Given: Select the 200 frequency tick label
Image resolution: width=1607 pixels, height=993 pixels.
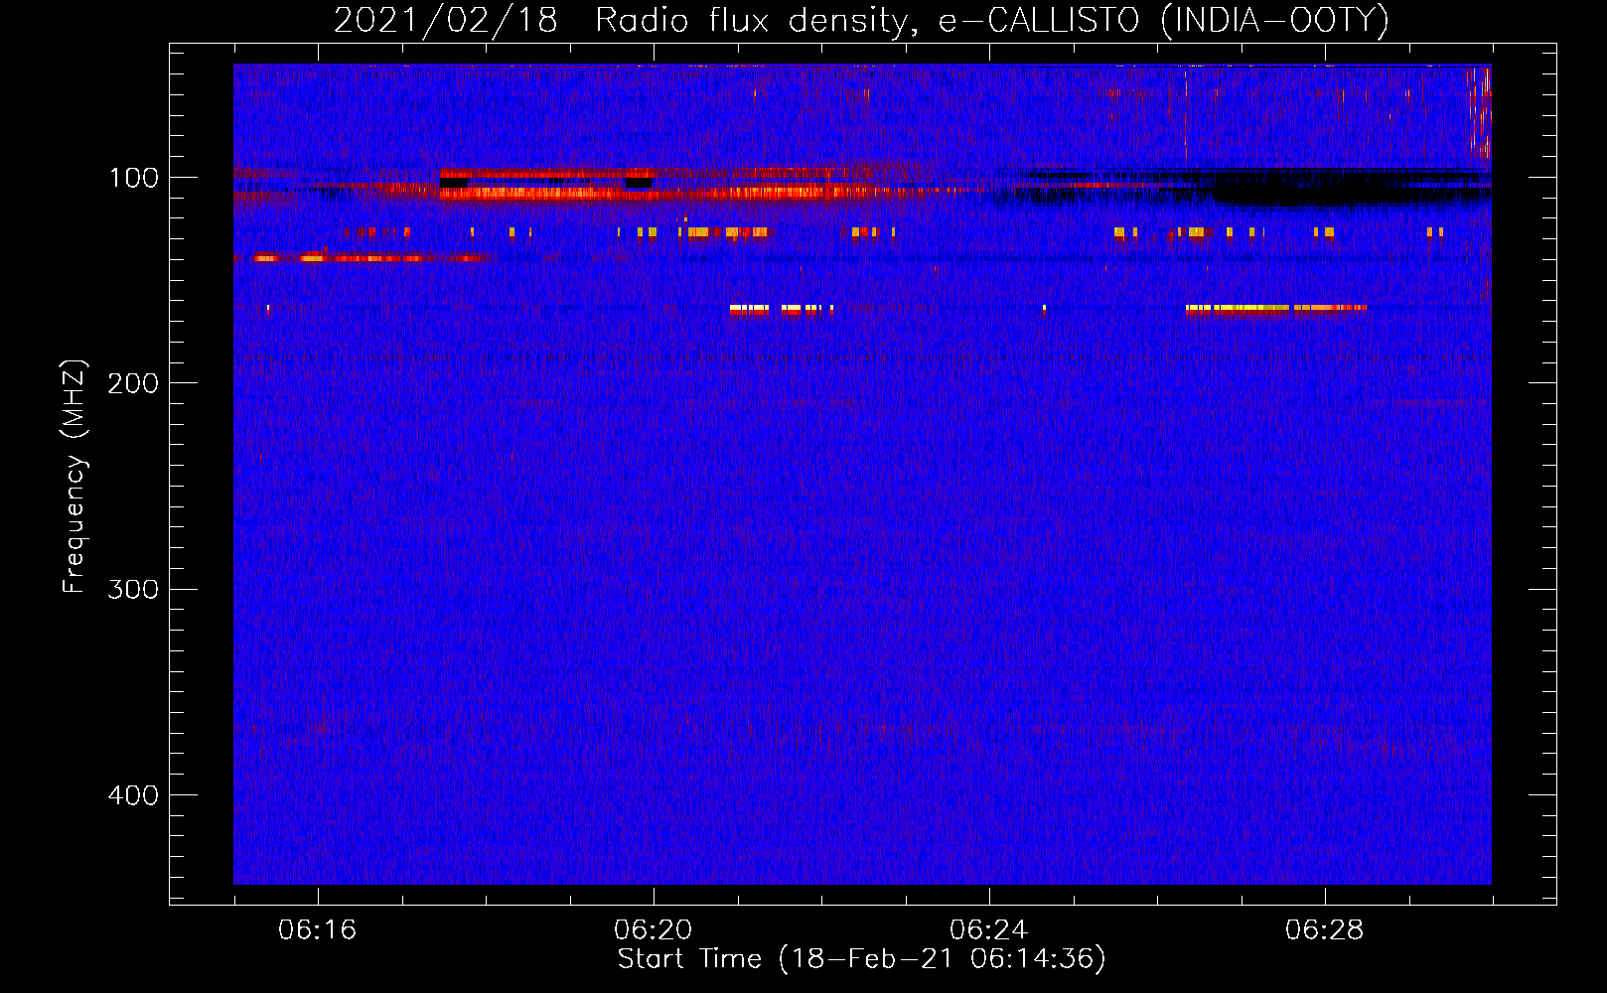Looking at the screenshot, I should coord(132,383).
